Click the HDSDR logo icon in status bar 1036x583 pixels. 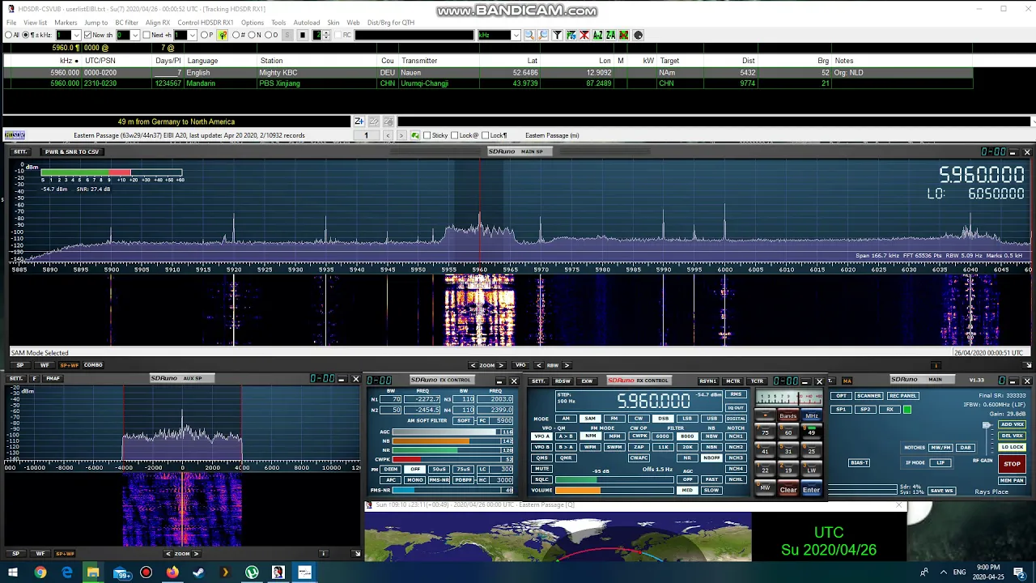15,135
